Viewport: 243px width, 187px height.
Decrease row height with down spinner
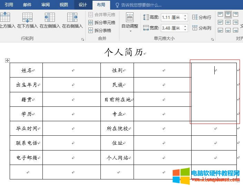[x=185, y=19]
